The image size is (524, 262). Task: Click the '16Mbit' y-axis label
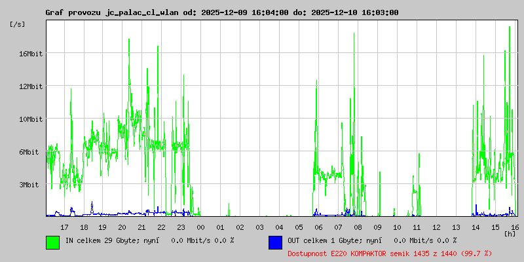30,54
